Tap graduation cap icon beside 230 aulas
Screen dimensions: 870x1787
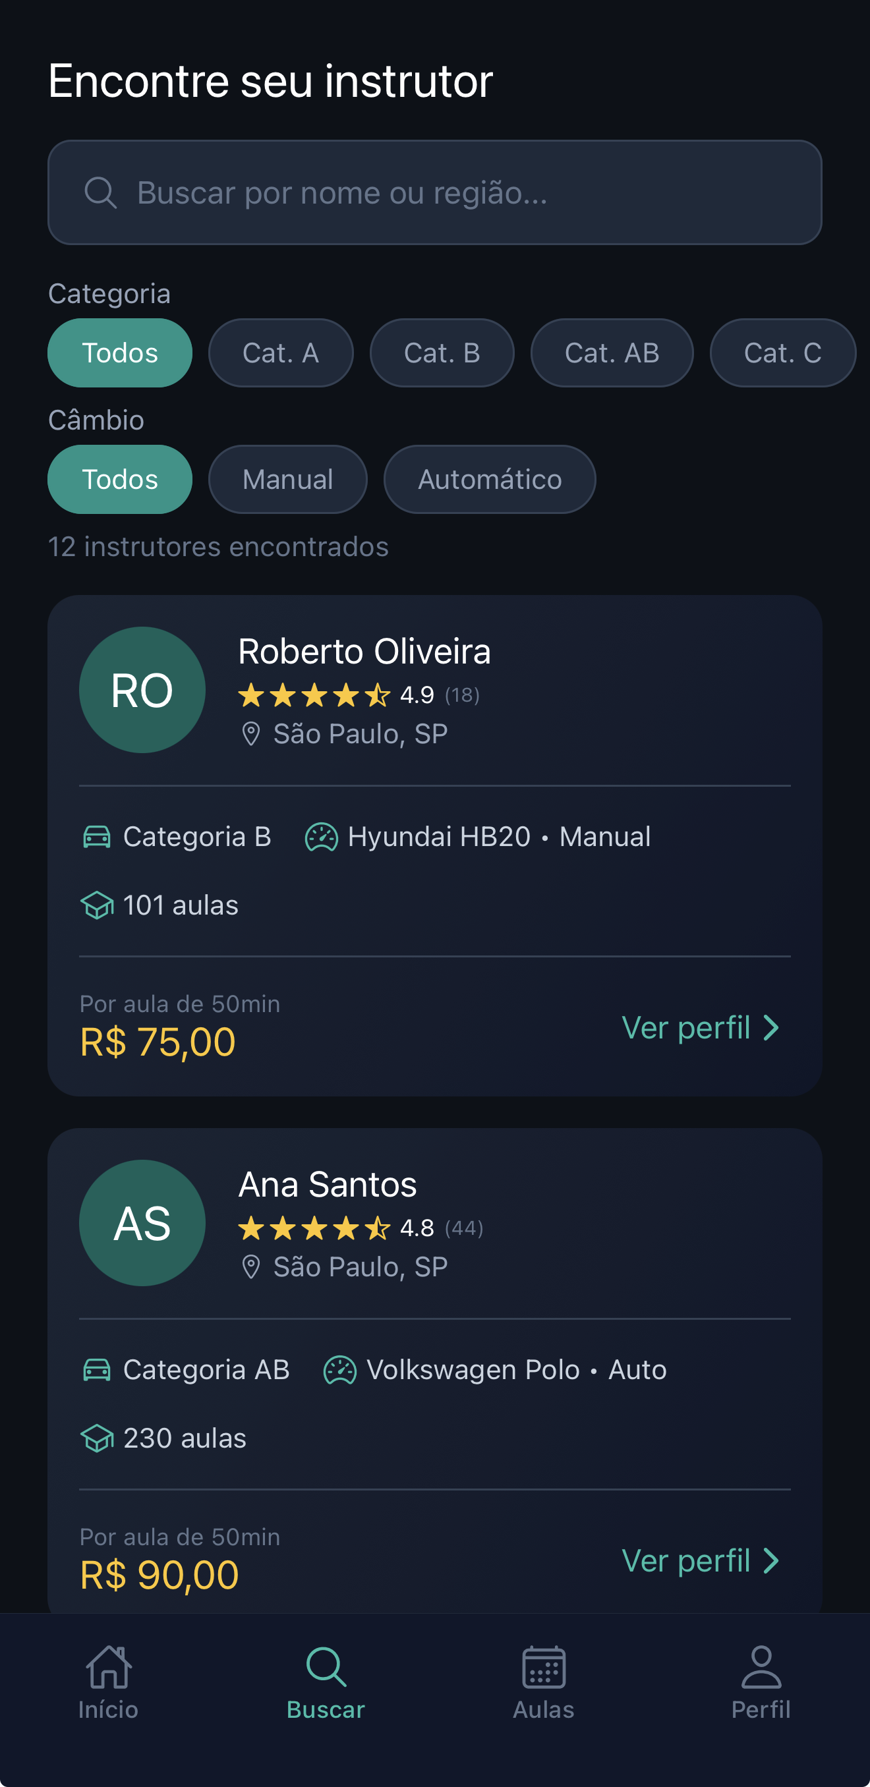(x=97, y=1438)
